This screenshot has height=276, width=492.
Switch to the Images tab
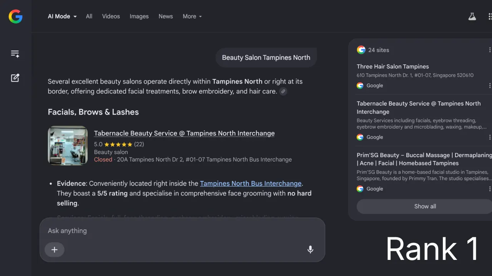[x=139, y=16]
